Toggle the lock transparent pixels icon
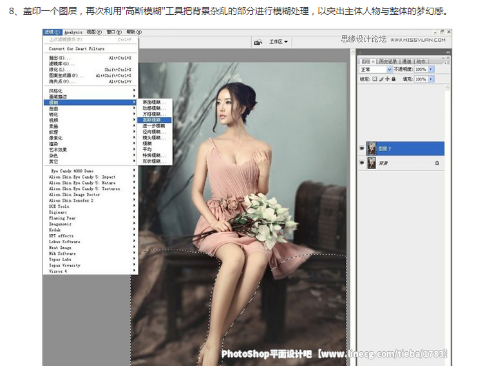Screen dimensions: 483x366 (x=375, y=79)
